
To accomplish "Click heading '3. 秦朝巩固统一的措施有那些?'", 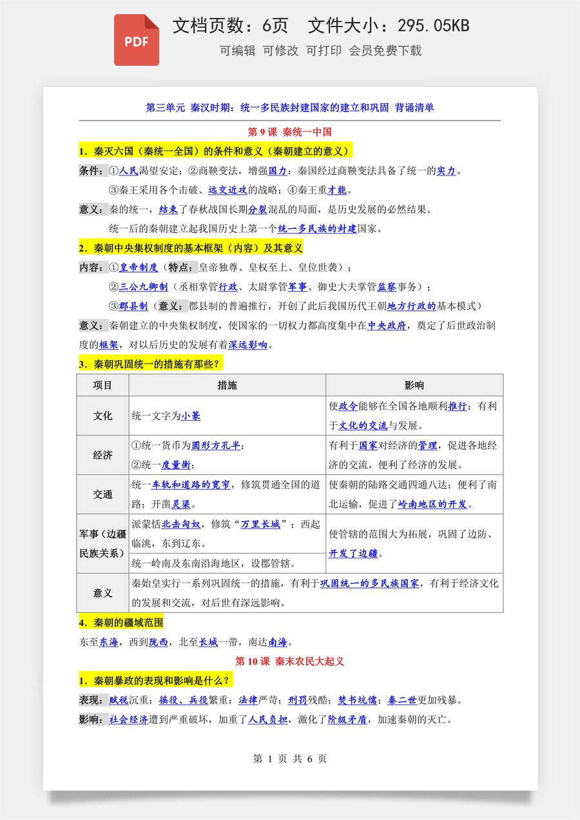I will [x=151, y=364].
